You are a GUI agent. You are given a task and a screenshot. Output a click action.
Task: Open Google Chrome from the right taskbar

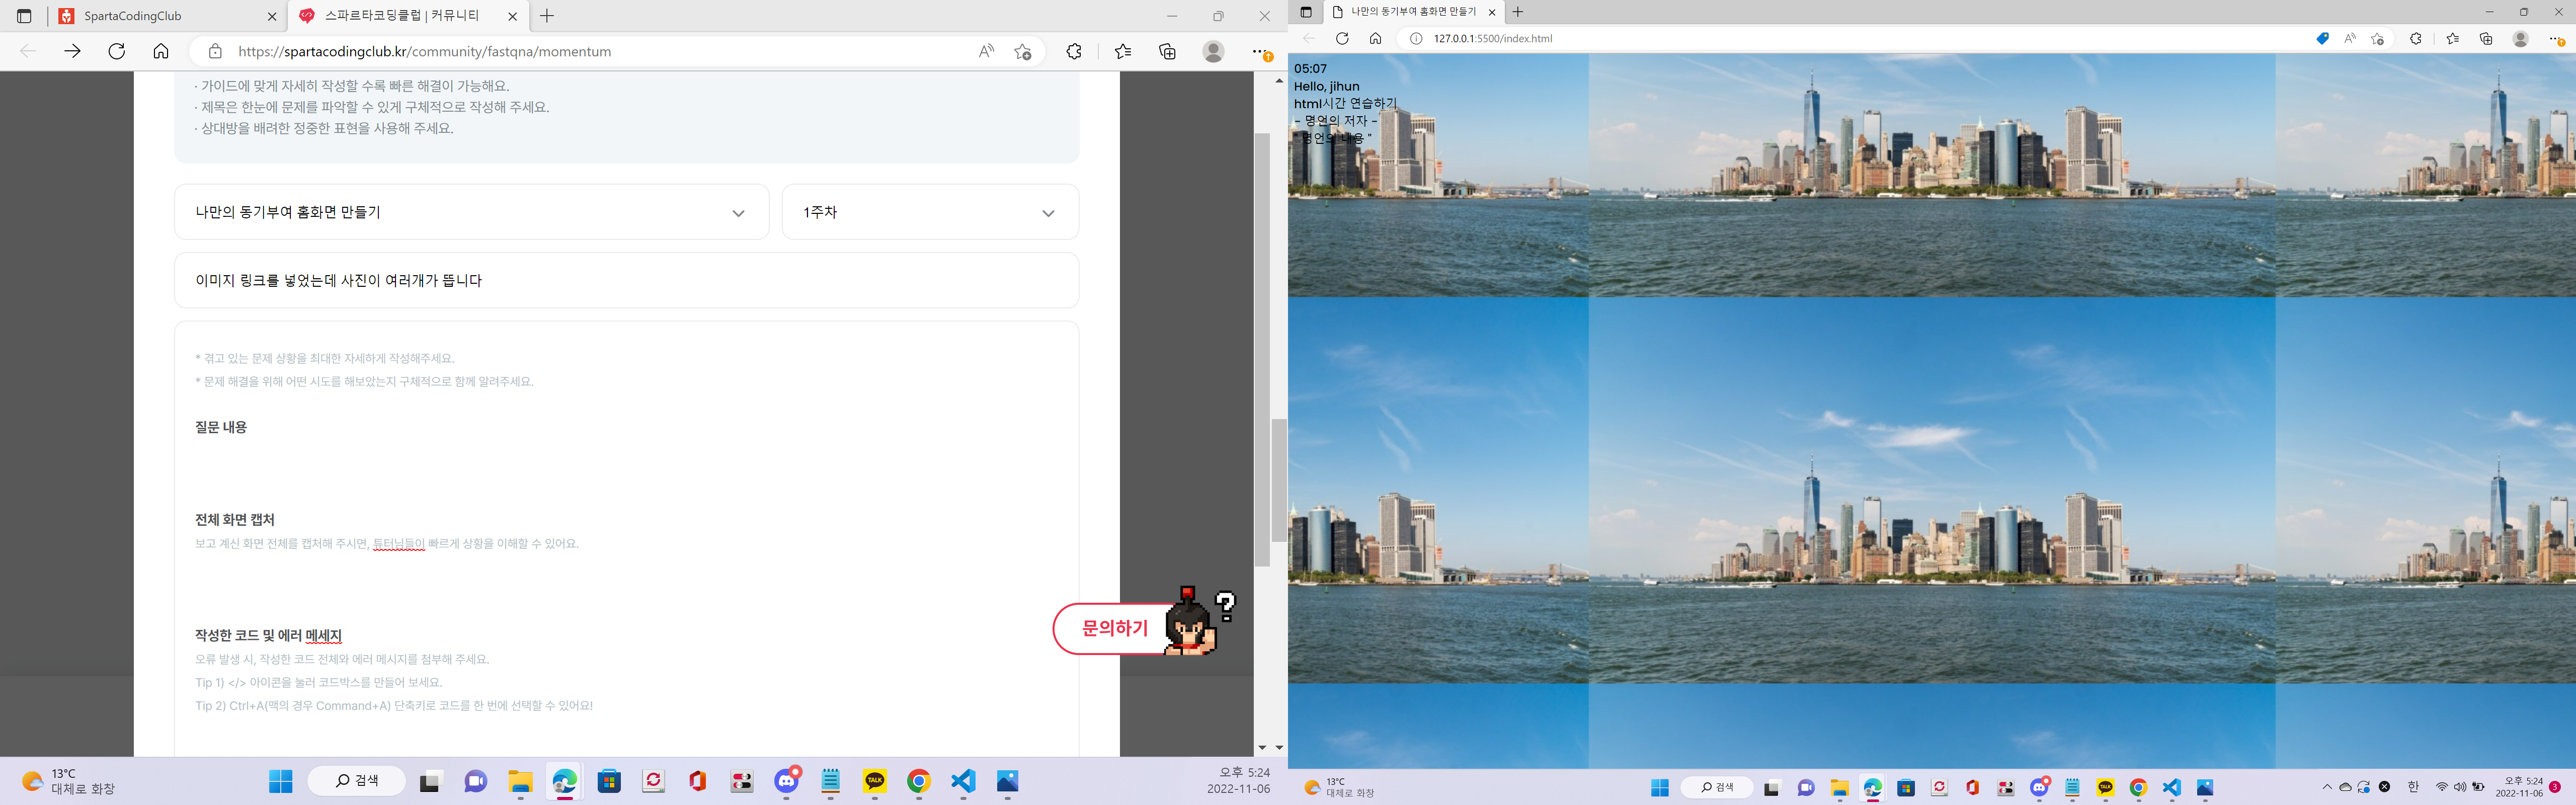pyautogui.click(x=2138, y=788)
